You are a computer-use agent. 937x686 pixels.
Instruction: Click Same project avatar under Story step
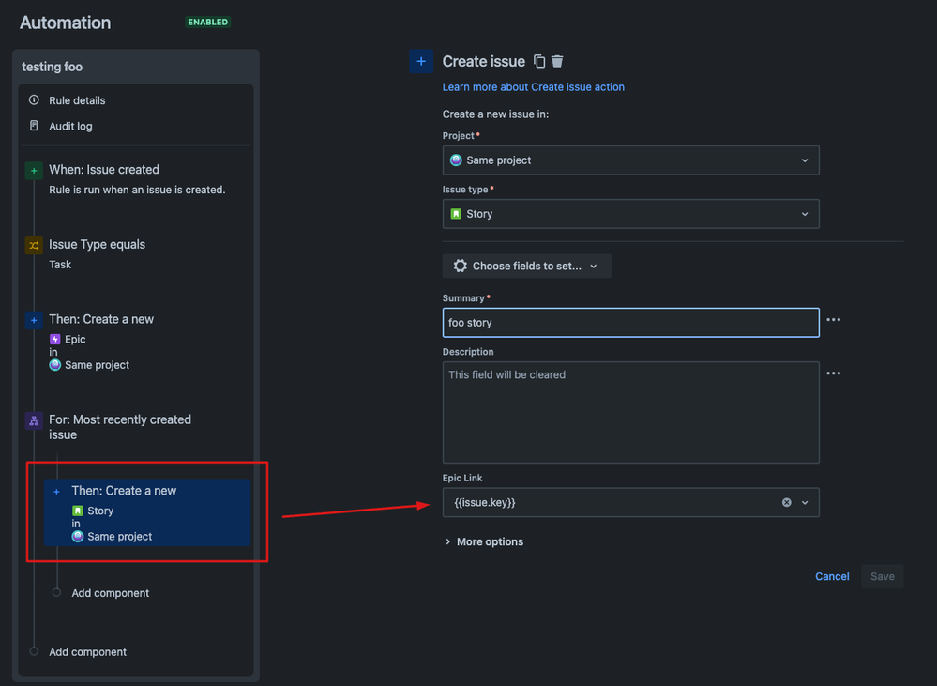(x=78, y=537)
